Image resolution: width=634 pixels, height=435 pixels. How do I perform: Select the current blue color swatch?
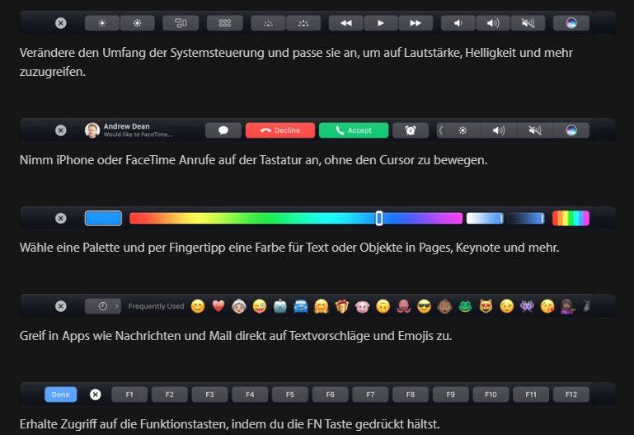[x=103, y=219]
